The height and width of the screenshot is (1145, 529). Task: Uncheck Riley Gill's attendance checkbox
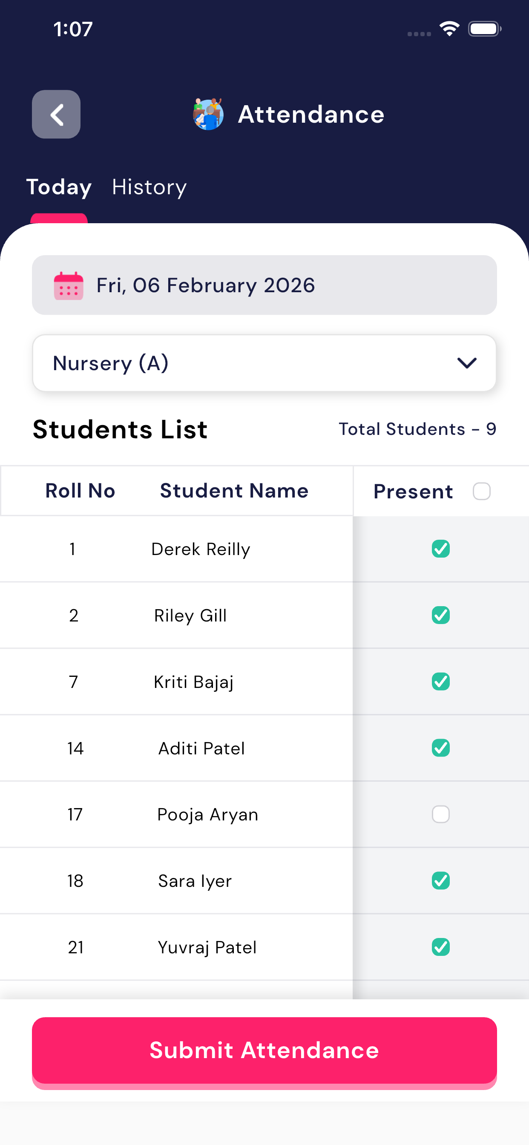(x=440, y=615)
